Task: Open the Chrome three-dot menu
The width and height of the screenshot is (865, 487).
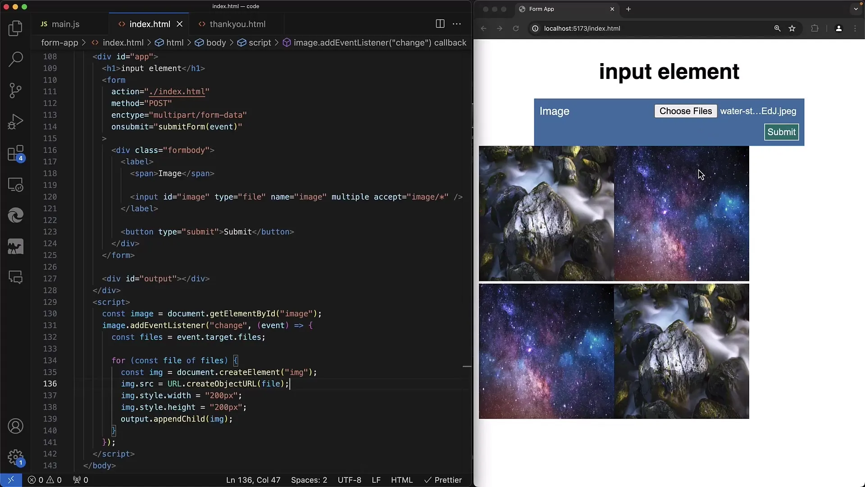Action: 855,28
